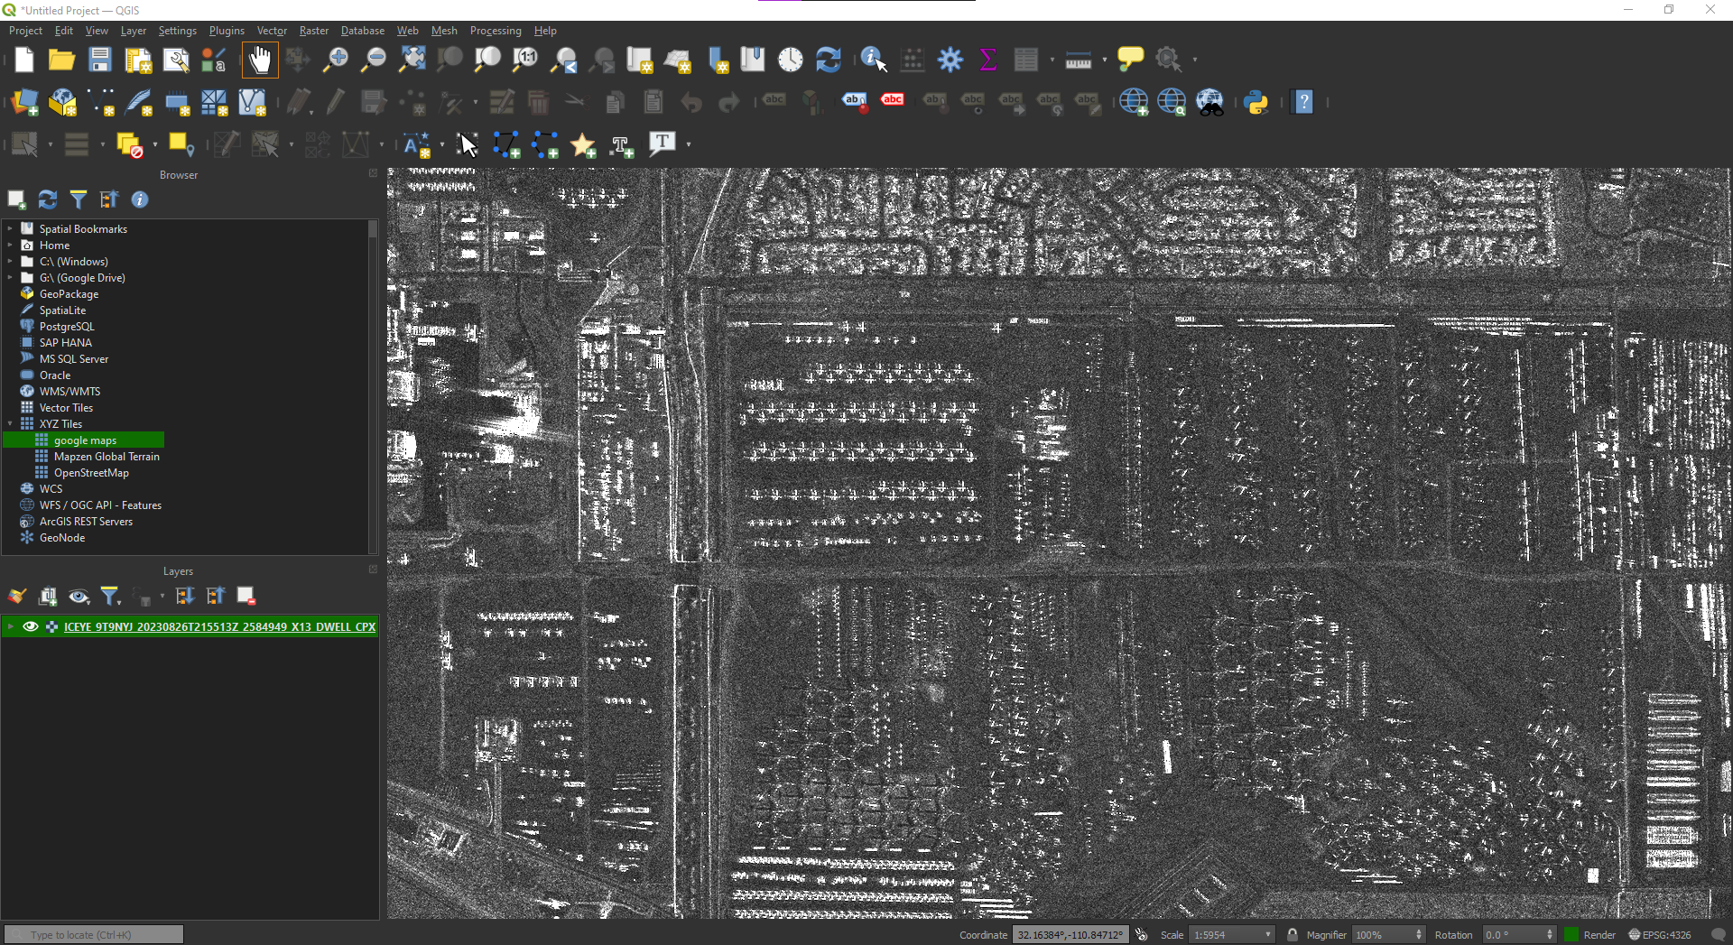Image resolution: width=1733 pixels, height=945 pixels.
Task: Select Mapzen Global Terrain entry
Action: [x=107, y=457]
